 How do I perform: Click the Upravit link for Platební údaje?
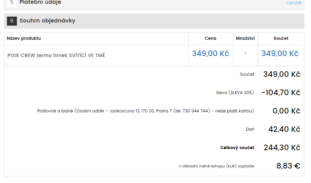point(294,2)
